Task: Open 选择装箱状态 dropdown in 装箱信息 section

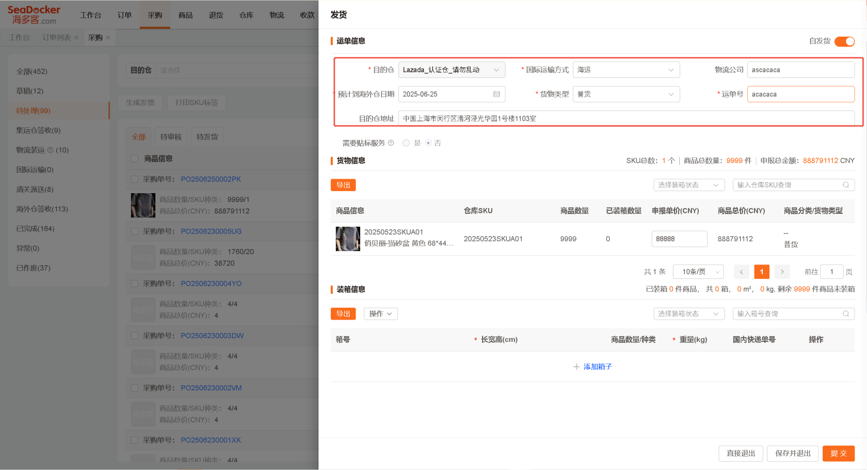Action: tap(689, 314)
